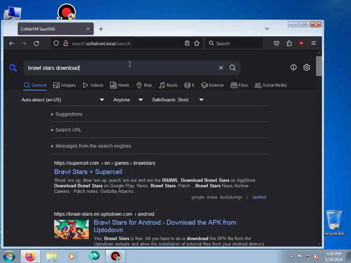Submit the search with the magnifier button
The width and height of the screenshot is (351, 263).
point(233,68)
